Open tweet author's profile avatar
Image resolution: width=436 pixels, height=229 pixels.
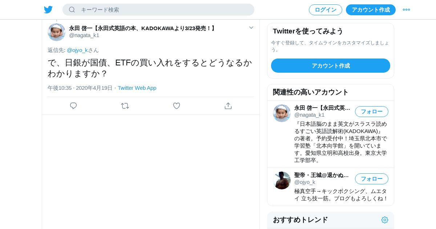(56, 32)
